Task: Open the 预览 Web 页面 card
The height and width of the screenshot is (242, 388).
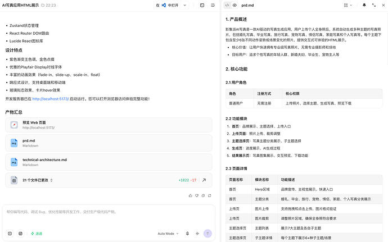Action: pos(109,125)
